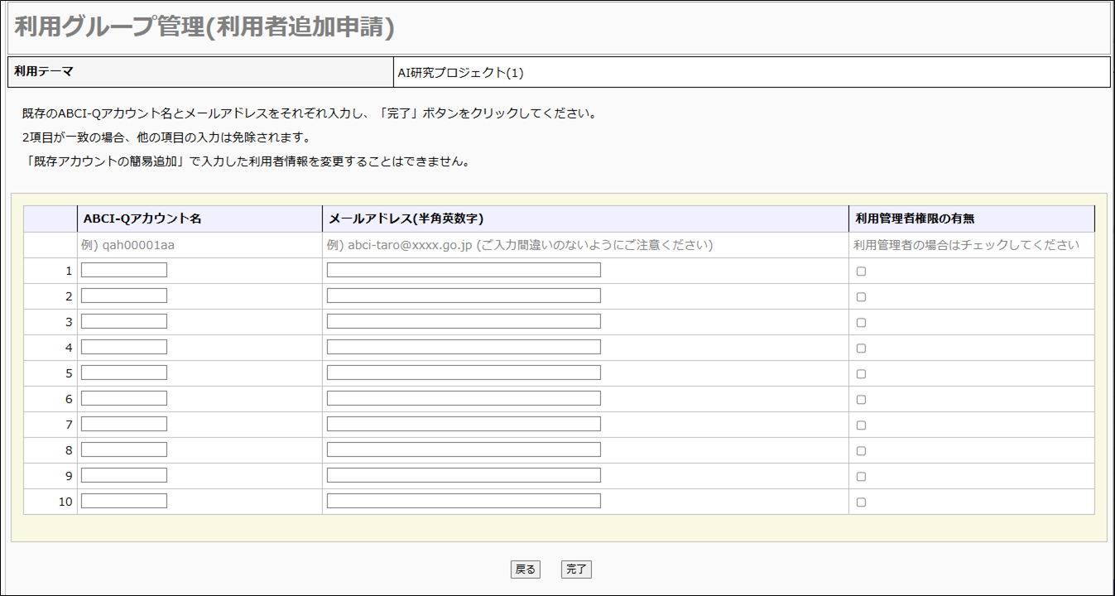Select administrator checkbox for row 7

pos(861,425)
